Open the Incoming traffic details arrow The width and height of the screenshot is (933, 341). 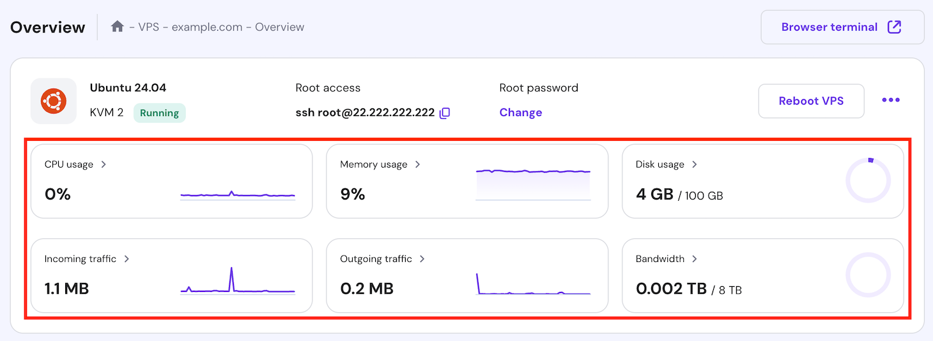tap(127, 259)
